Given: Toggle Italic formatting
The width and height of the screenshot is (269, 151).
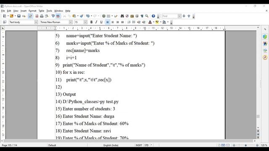Looking at the screenshot, I should click(x=96, y=22).
